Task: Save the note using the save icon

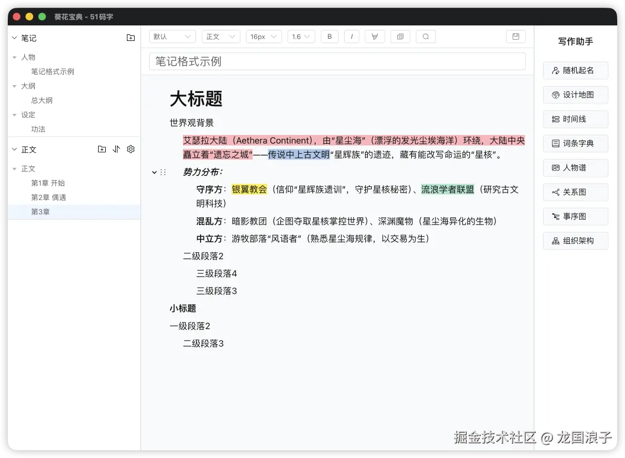Action: [x=515, y=36]
